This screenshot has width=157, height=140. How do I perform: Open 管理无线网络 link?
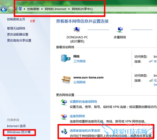pos(16,28)
